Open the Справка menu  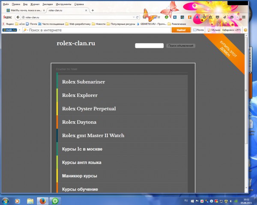click(x=79, y=4)
